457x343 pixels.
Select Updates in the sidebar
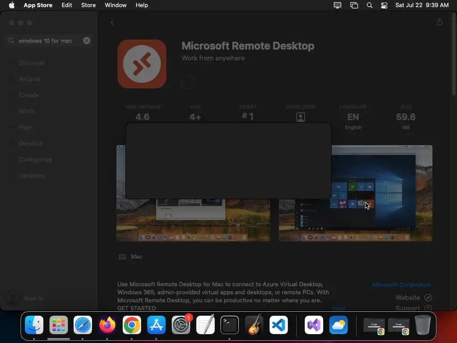[x=32, y=175]
